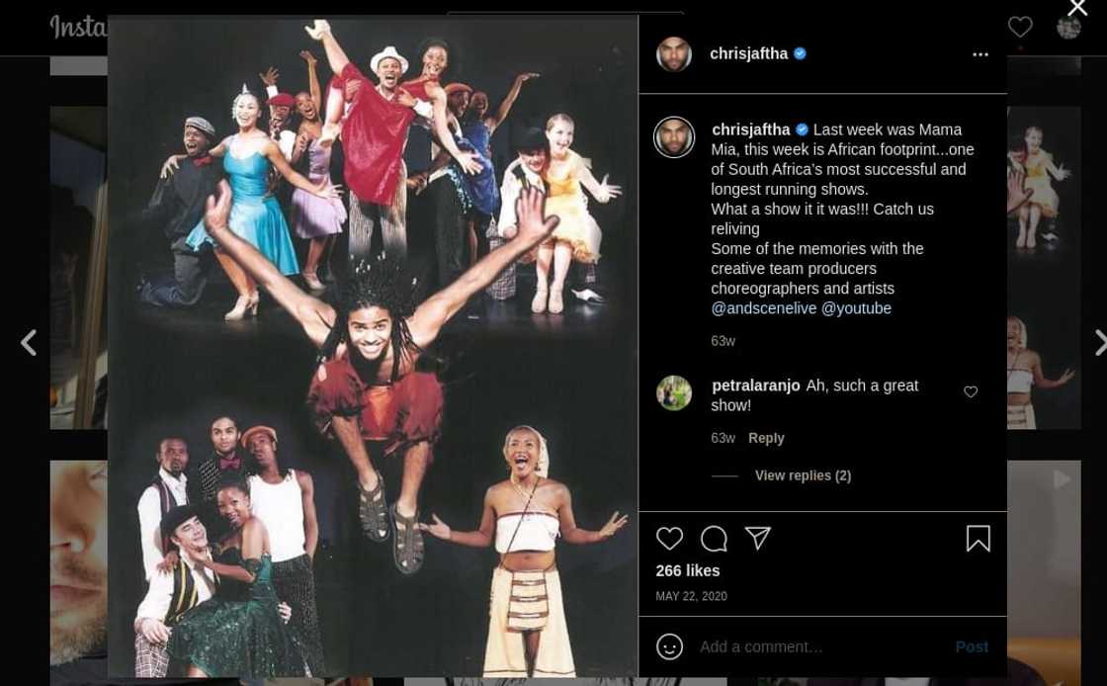Go to the next post arrow

click(1098, 342)
